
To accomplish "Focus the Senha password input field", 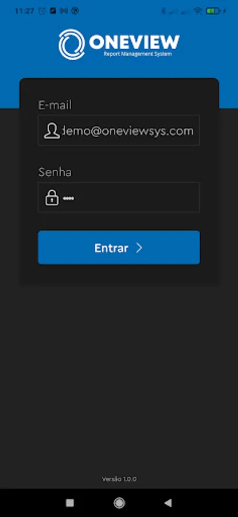I will click(119, 197).
